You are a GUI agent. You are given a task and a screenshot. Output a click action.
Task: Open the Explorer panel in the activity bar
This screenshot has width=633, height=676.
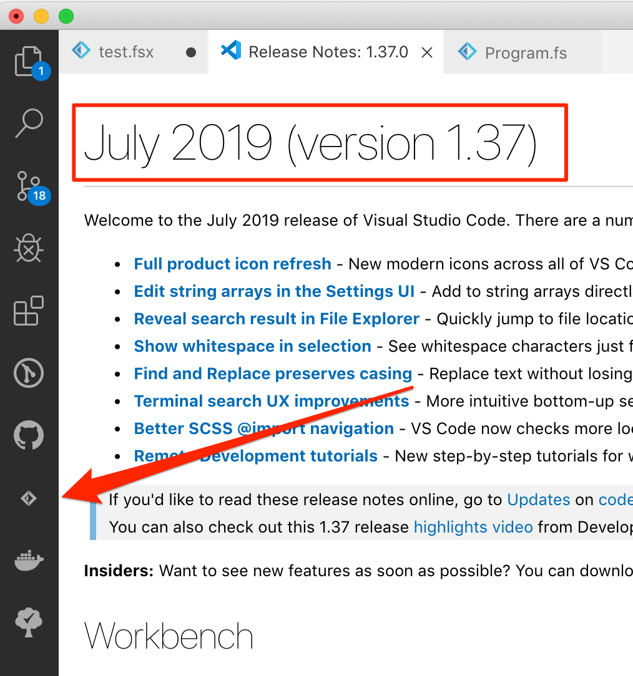29,60
